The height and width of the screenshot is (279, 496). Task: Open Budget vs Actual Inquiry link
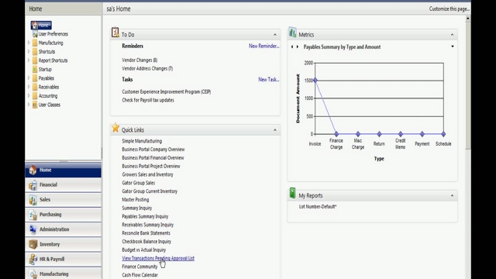pos(144,250)
